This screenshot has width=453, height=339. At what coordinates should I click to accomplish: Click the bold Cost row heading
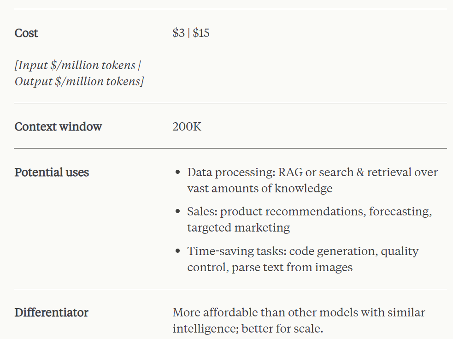[x=26, y=33]
